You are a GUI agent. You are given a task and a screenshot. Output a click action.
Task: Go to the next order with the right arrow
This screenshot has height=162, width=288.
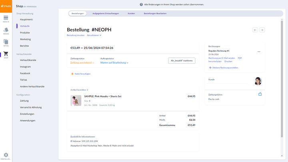point(262,30)
